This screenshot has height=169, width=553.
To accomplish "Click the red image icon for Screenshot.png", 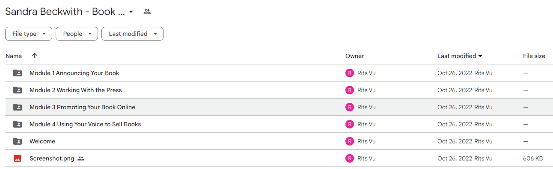I will coord(18,158).
